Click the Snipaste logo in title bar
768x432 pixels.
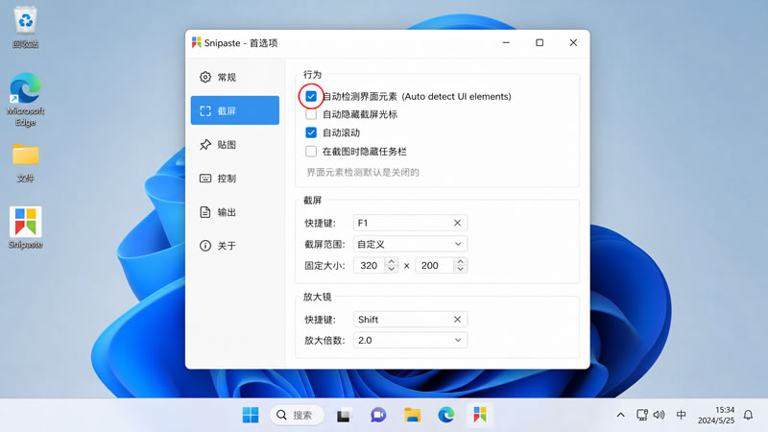click(x=197, y=42)
